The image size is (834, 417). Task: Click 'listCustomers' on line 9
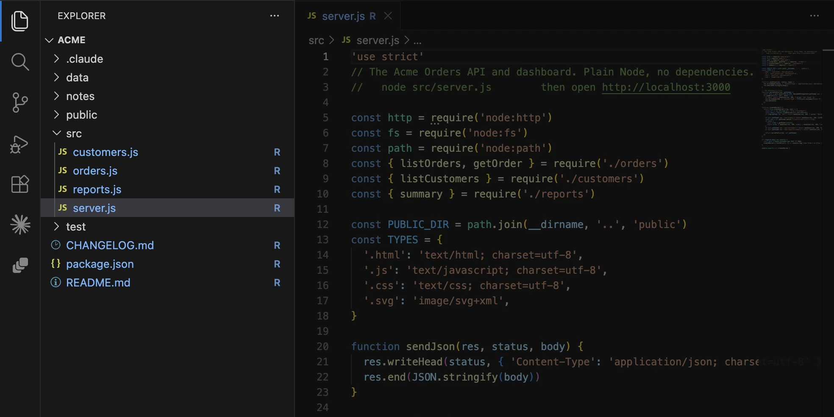point(439,179)
